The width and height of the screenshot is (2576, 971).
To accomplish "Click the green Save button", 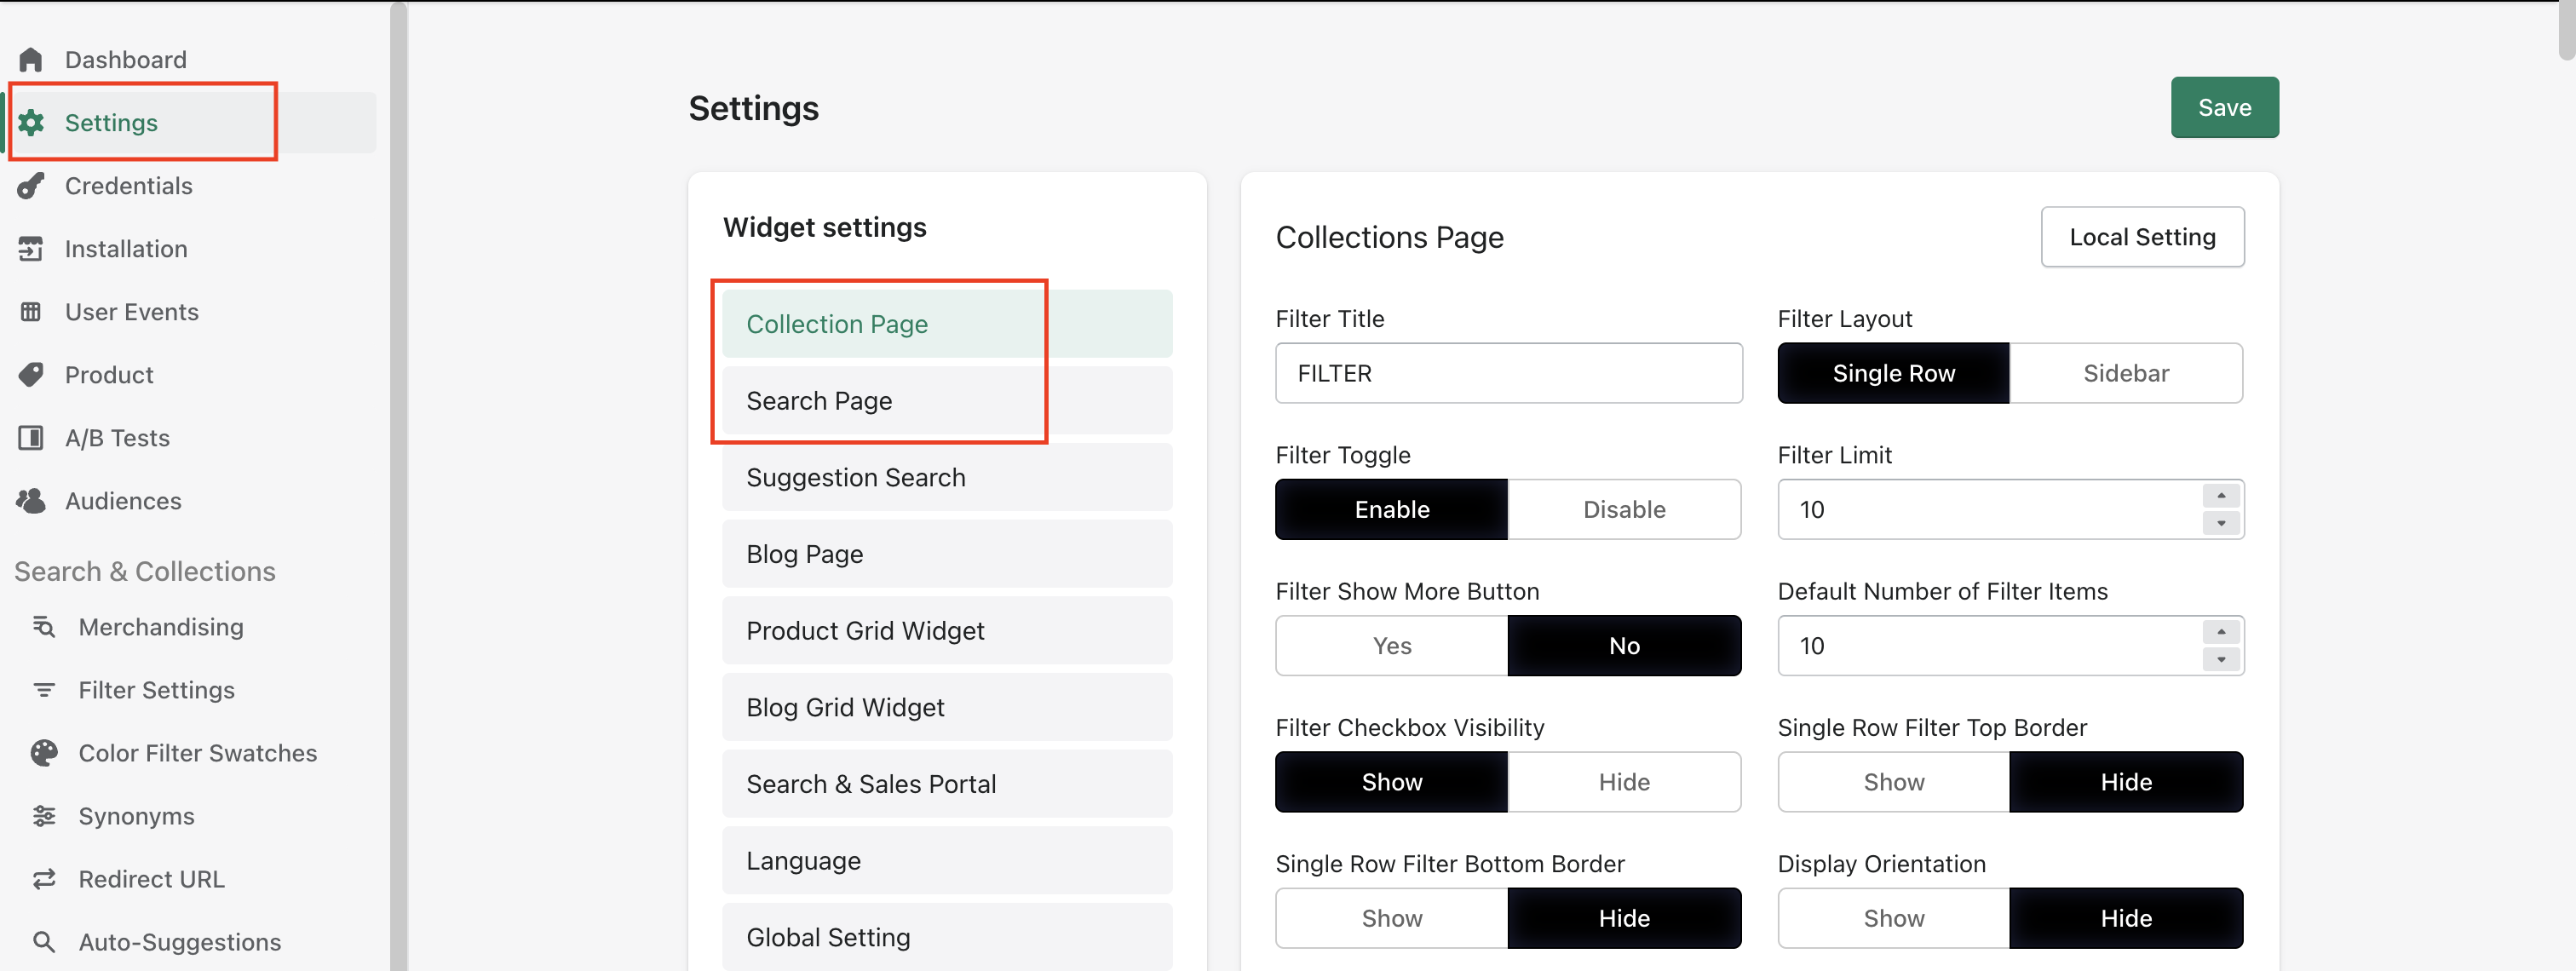I will pos(2223,107).
